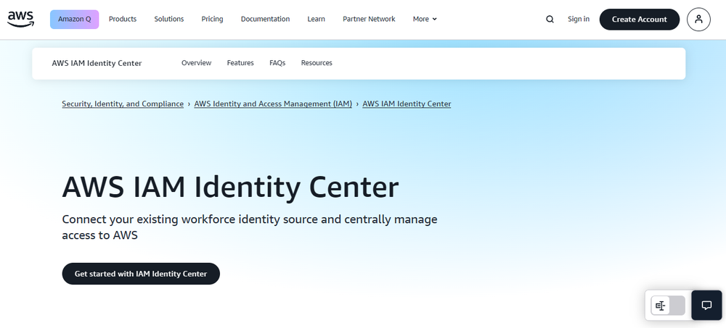
Task: Open the Products menu
Action: pos(123,19)
